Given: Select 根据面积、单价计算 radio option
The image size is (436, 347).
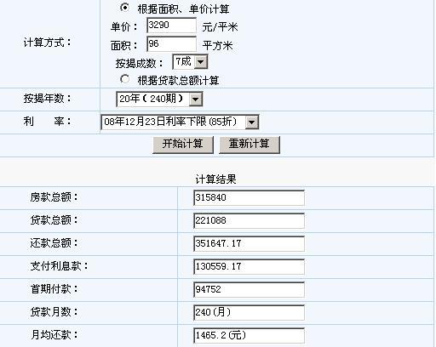Looking at the screenshot, I should click(124, 8).
